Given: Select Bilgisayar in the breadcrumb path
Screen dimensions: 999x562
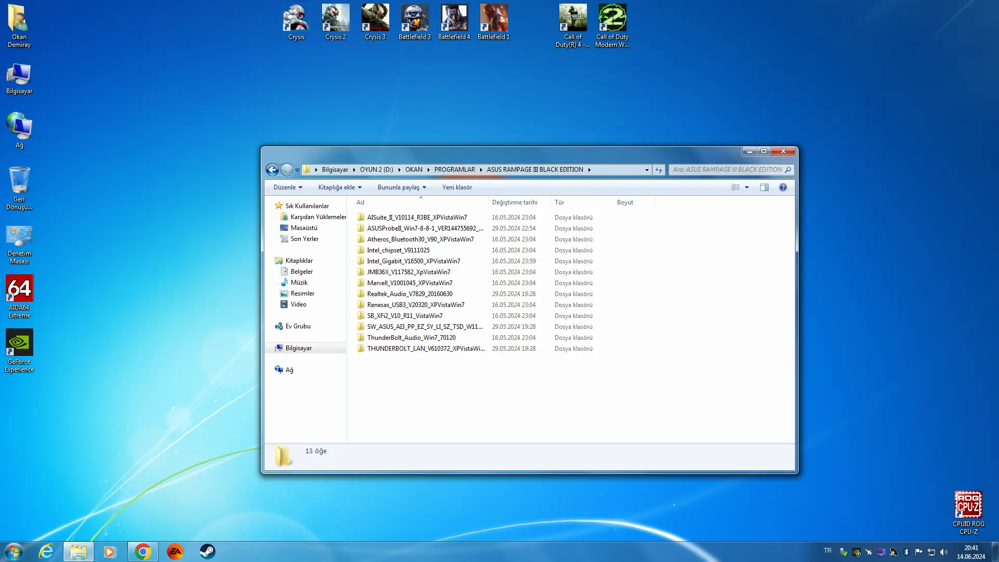Looking at the screenshot, I should pos(335,170).
